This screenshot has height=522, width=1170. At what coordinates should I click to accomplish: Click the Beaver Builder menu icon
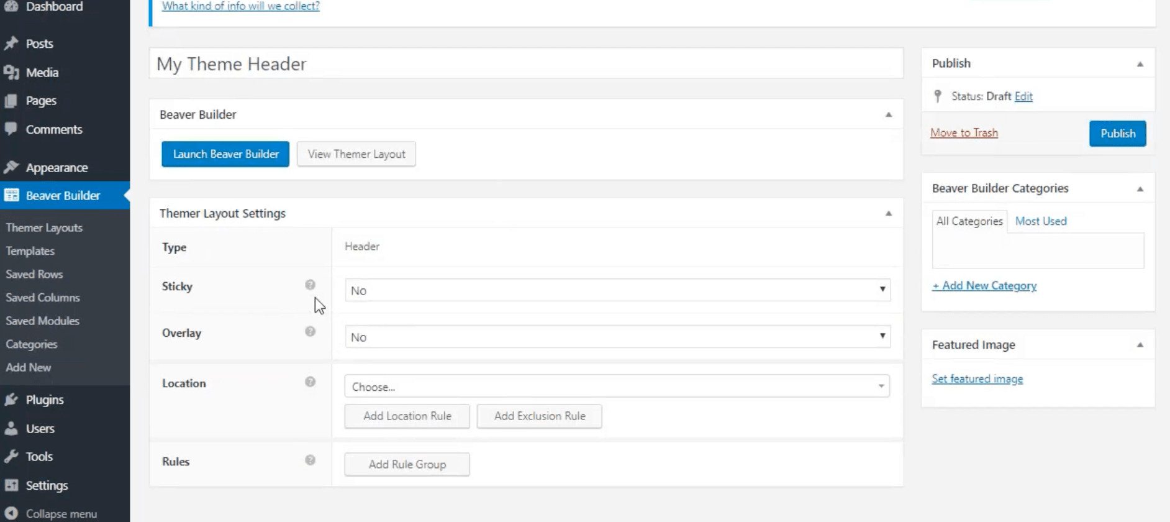[x=11, y=195]
